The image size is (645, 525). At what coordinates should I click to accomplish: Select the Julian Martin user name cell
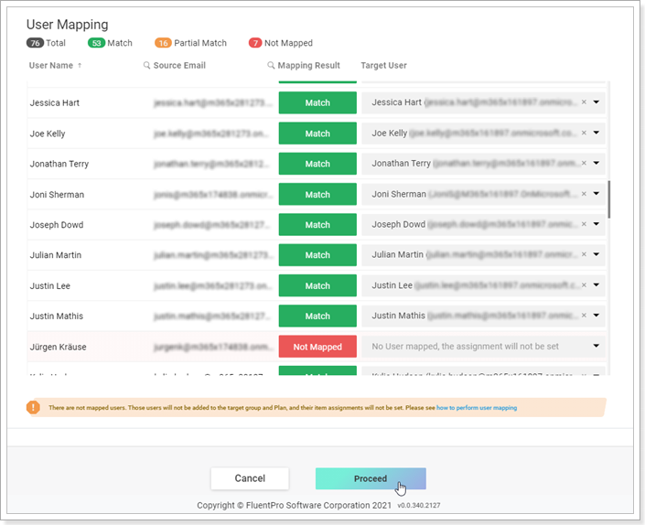coord(56,255)
